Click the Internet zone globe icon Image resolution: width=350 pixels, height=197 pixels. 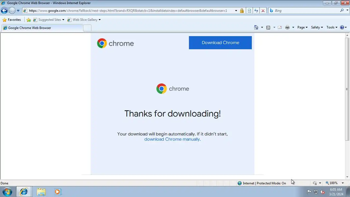(x=240, y=183)
